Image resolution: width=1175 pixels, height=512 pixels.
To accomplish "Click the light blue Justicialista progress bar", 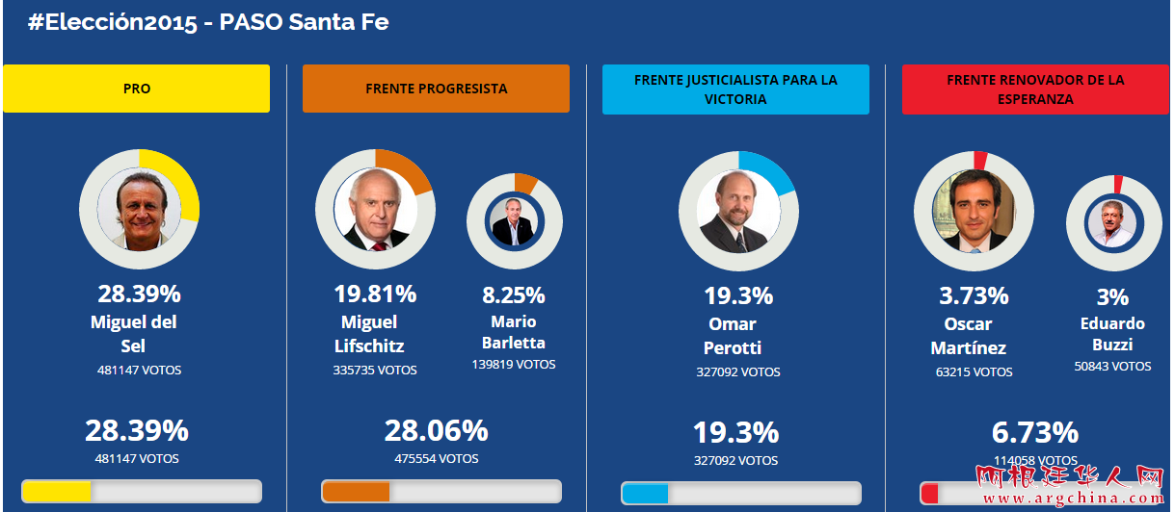I will click(x=740, y=493).
